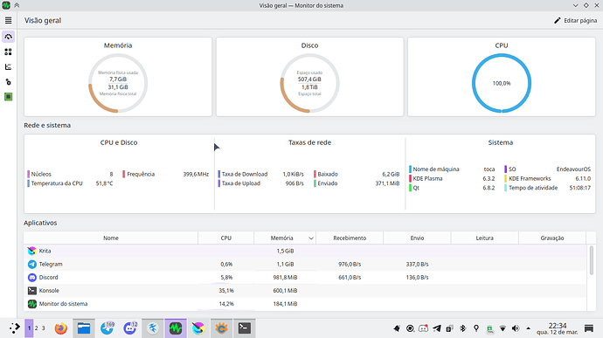
Task: Open the Processes gears page icon
Action: (x=8, y=82)
